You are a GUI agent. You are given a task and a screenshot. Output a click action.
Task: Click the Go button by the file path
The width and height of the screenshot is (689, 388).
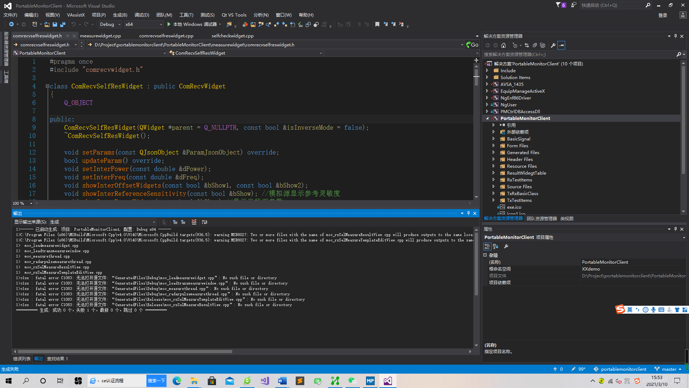(x=472, y=45)
